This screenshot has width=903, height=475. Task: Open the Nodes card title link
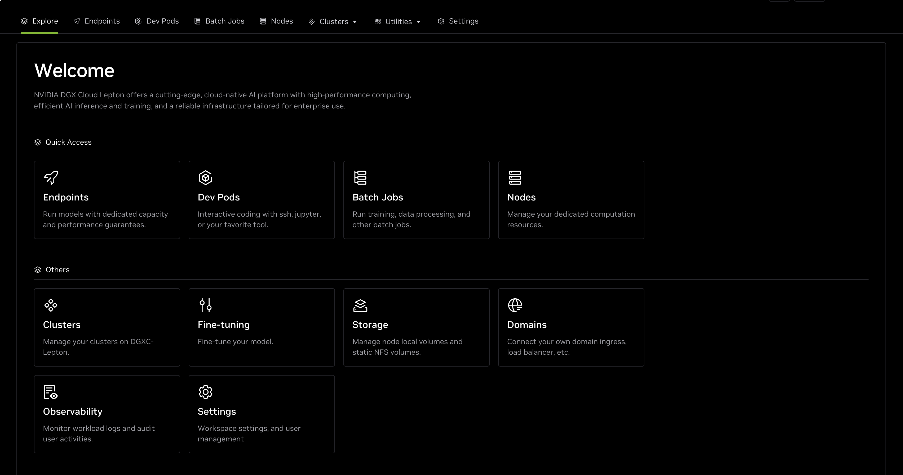(521, 197)
